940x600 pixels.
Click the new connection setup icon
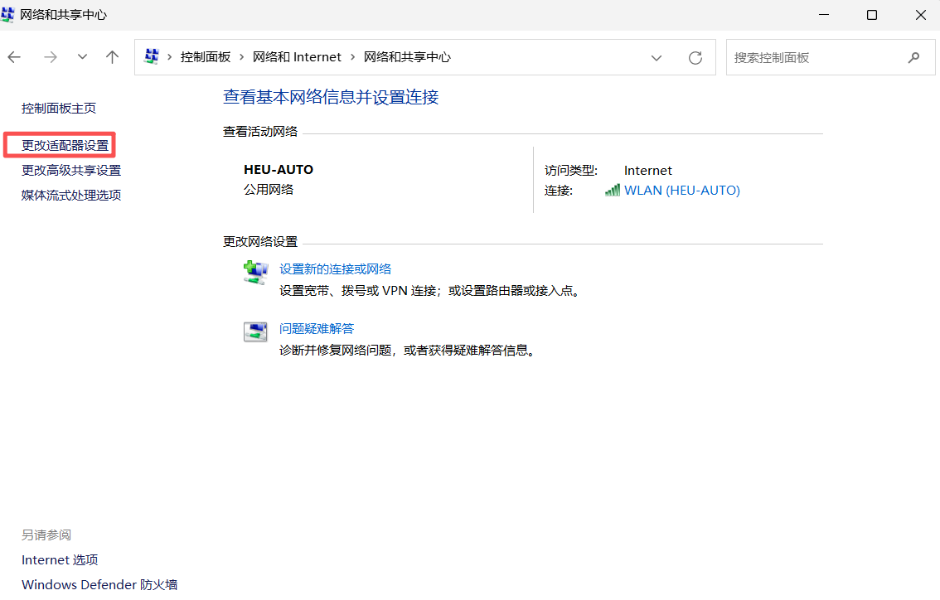(x=256, y=272)
